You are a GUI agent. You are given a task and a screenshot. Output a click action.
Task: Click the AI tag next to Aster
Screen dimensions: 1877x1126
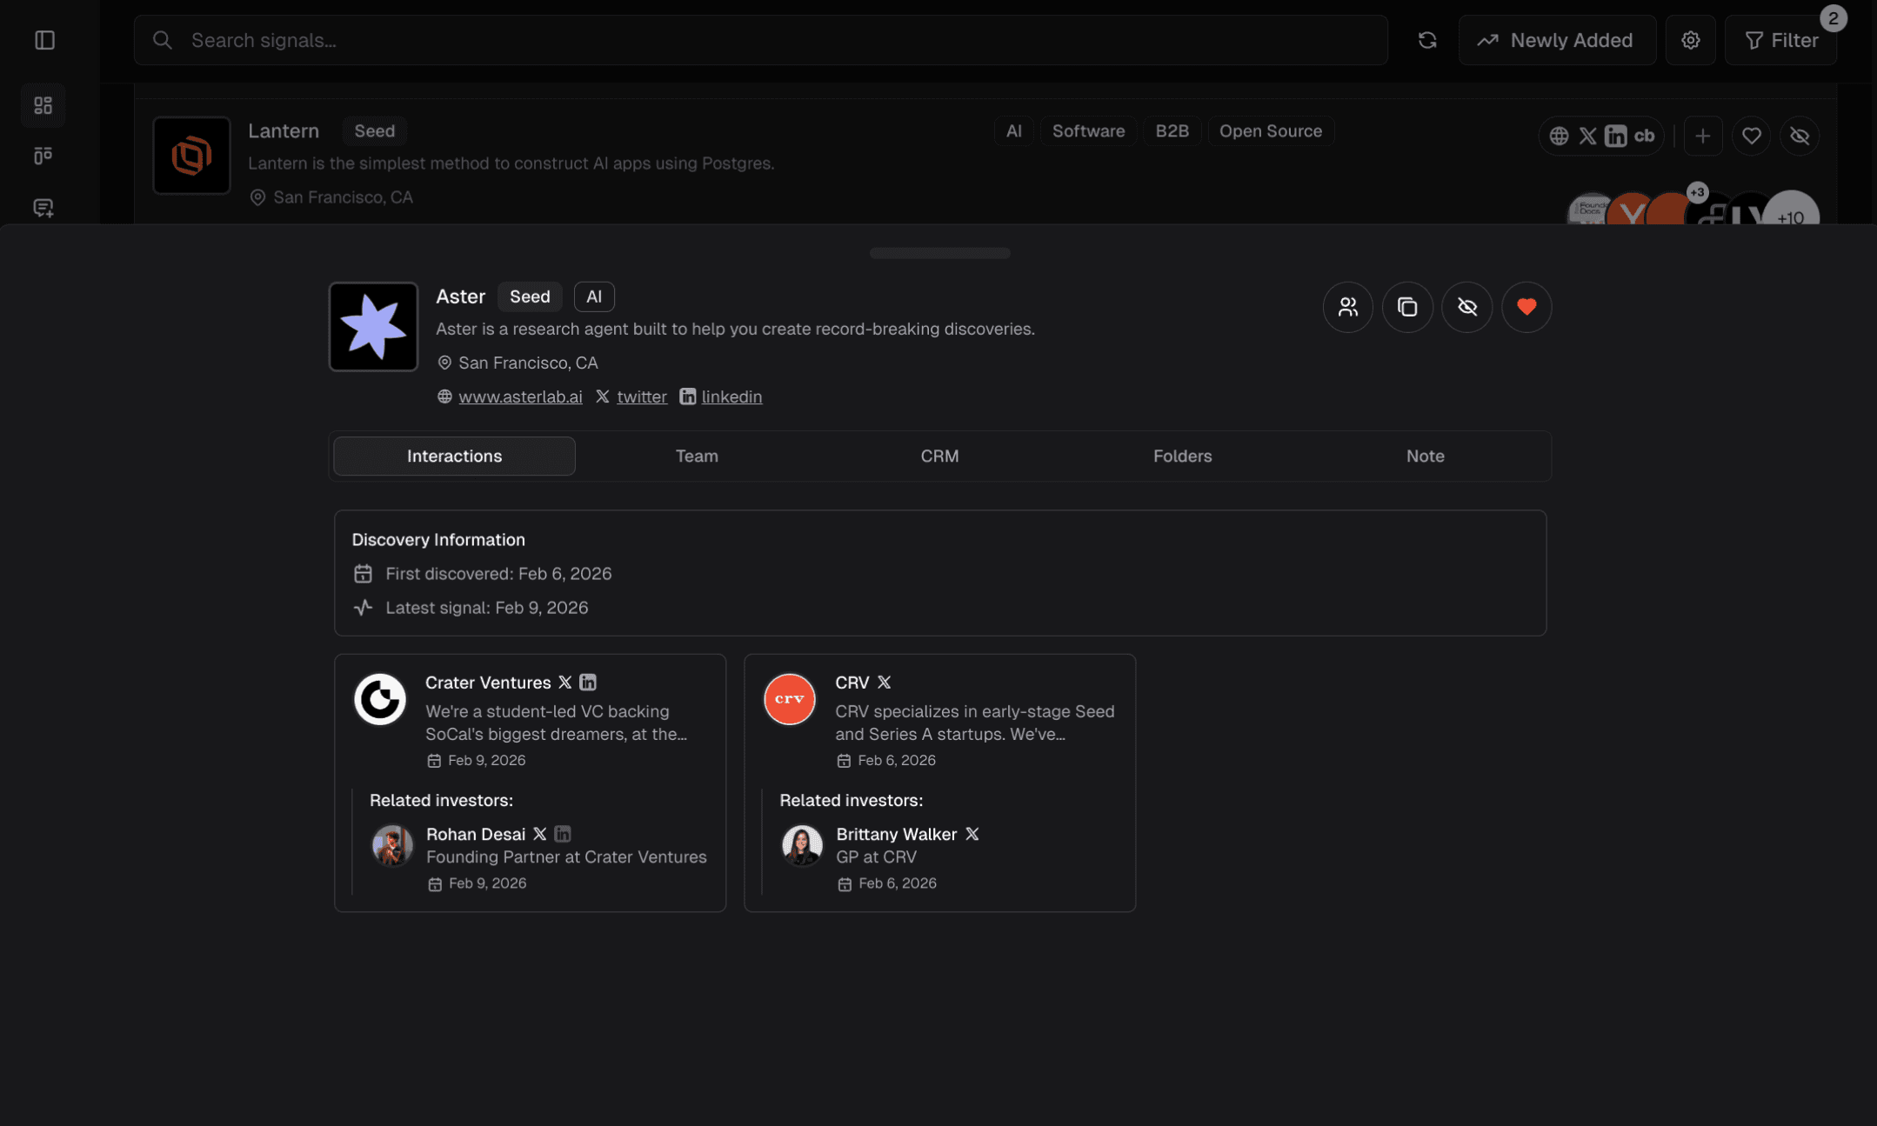(594, 296)
